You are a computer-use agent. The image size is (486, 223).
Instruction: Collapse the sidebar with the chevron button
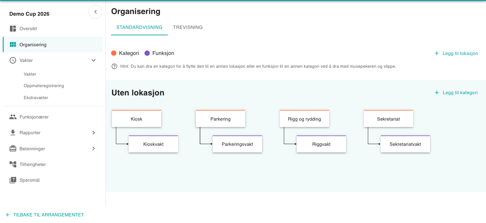(95, 12)
